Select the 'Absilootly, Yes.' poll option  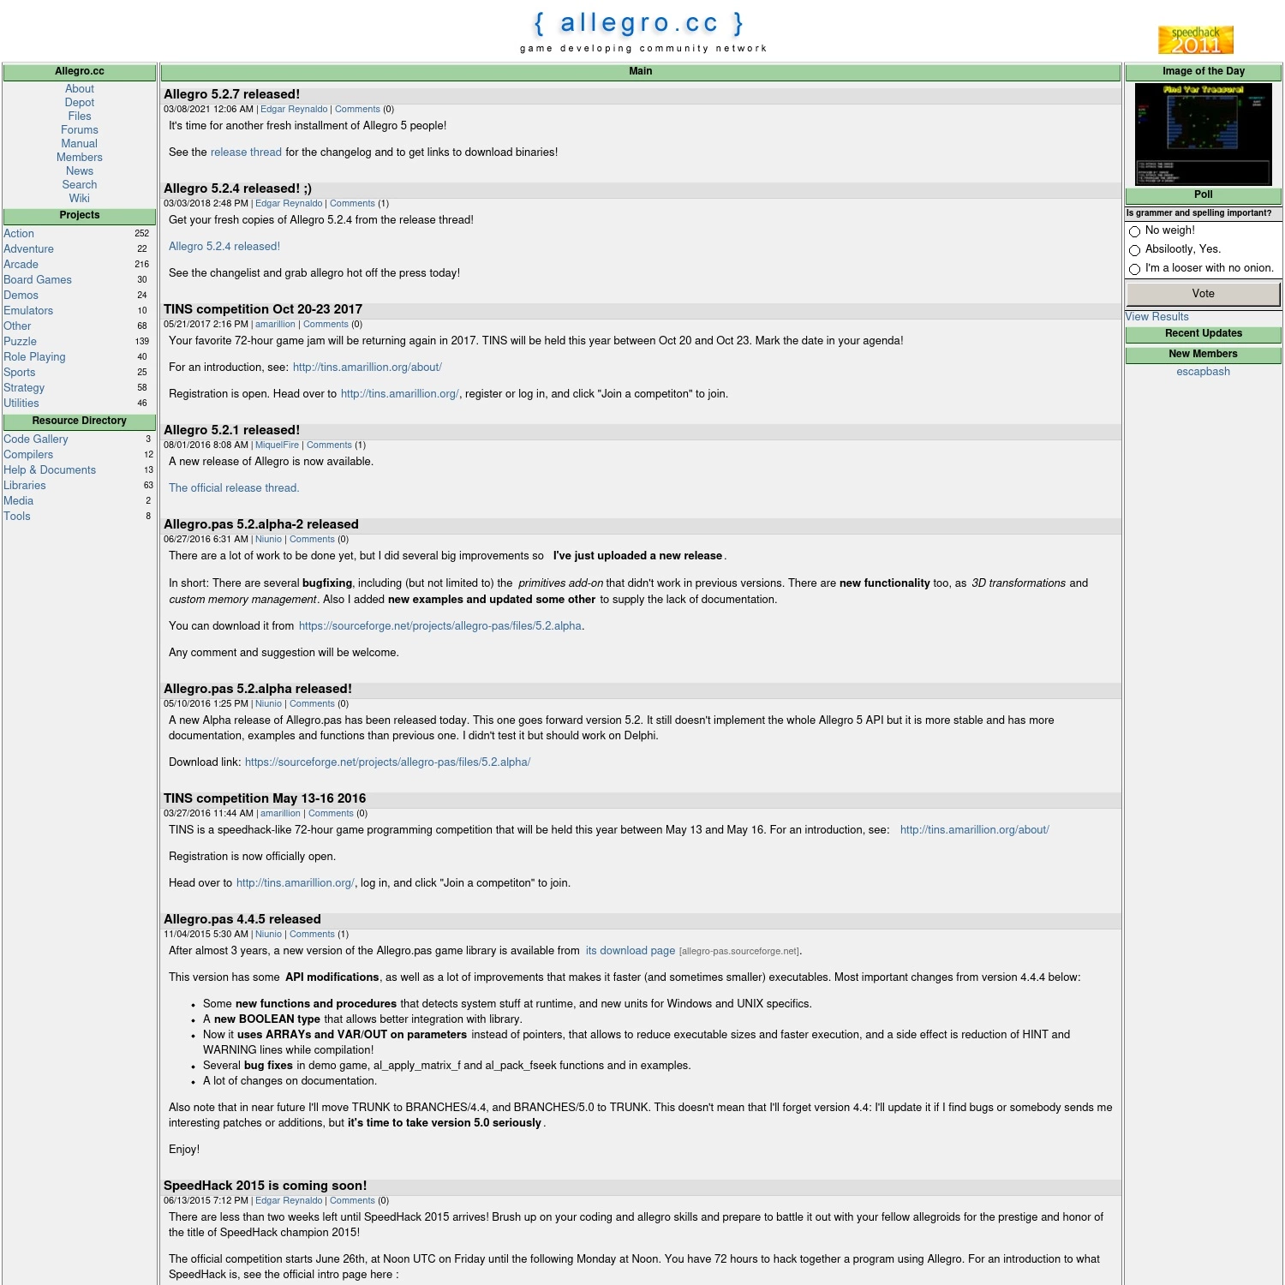click(1134, 250)
